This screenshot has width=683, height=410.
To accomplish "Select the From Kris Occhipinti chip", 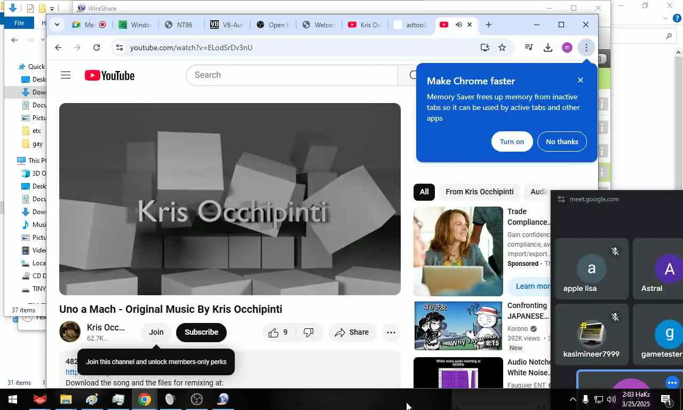I will (480, 192).
